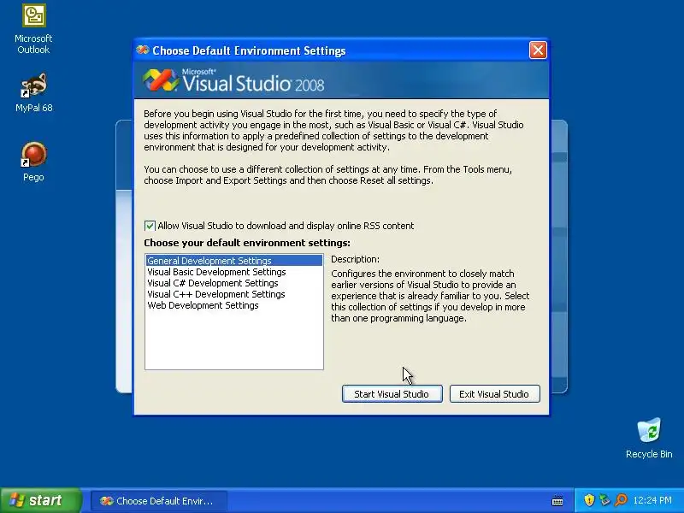
Task: Open Pego desktop shortcut
Action: [x=33, y=162]
